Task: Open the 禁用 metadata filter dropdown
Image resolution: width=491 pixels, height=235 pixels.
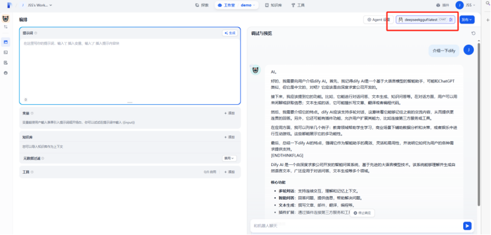Action: pyautogui.click(x=229, y=158)
